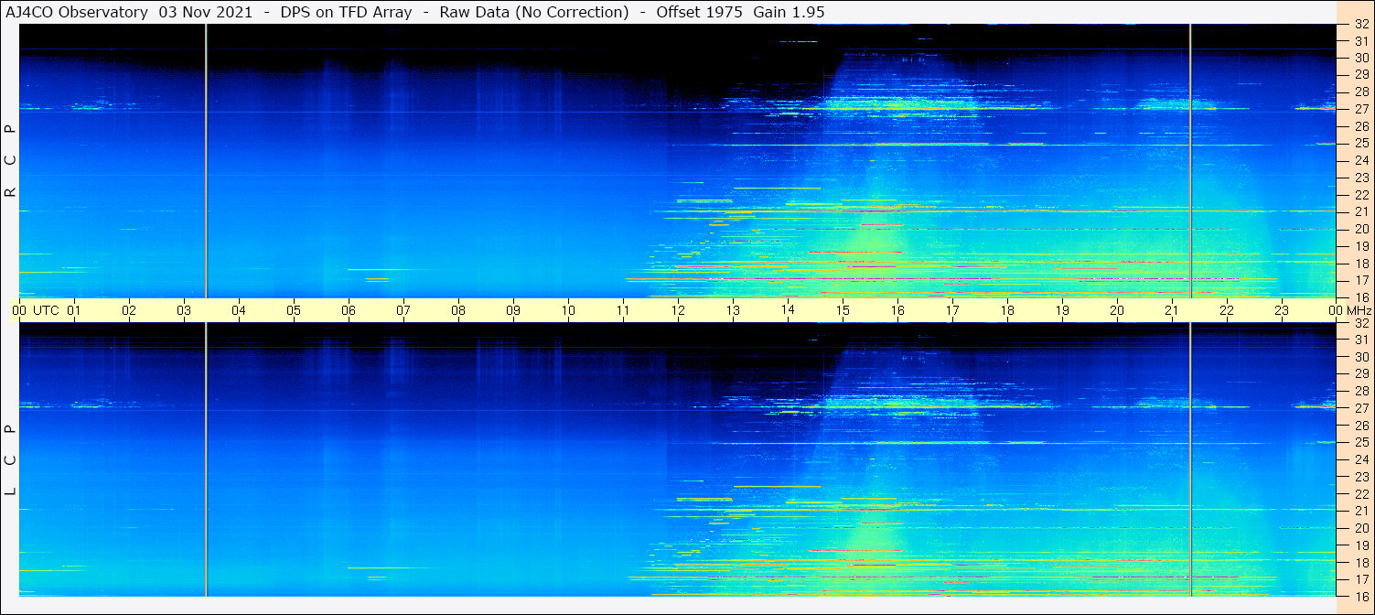Select hour 07 on the time axis
This screenshot has width=1375, height=615.
[x=403, y=310]
